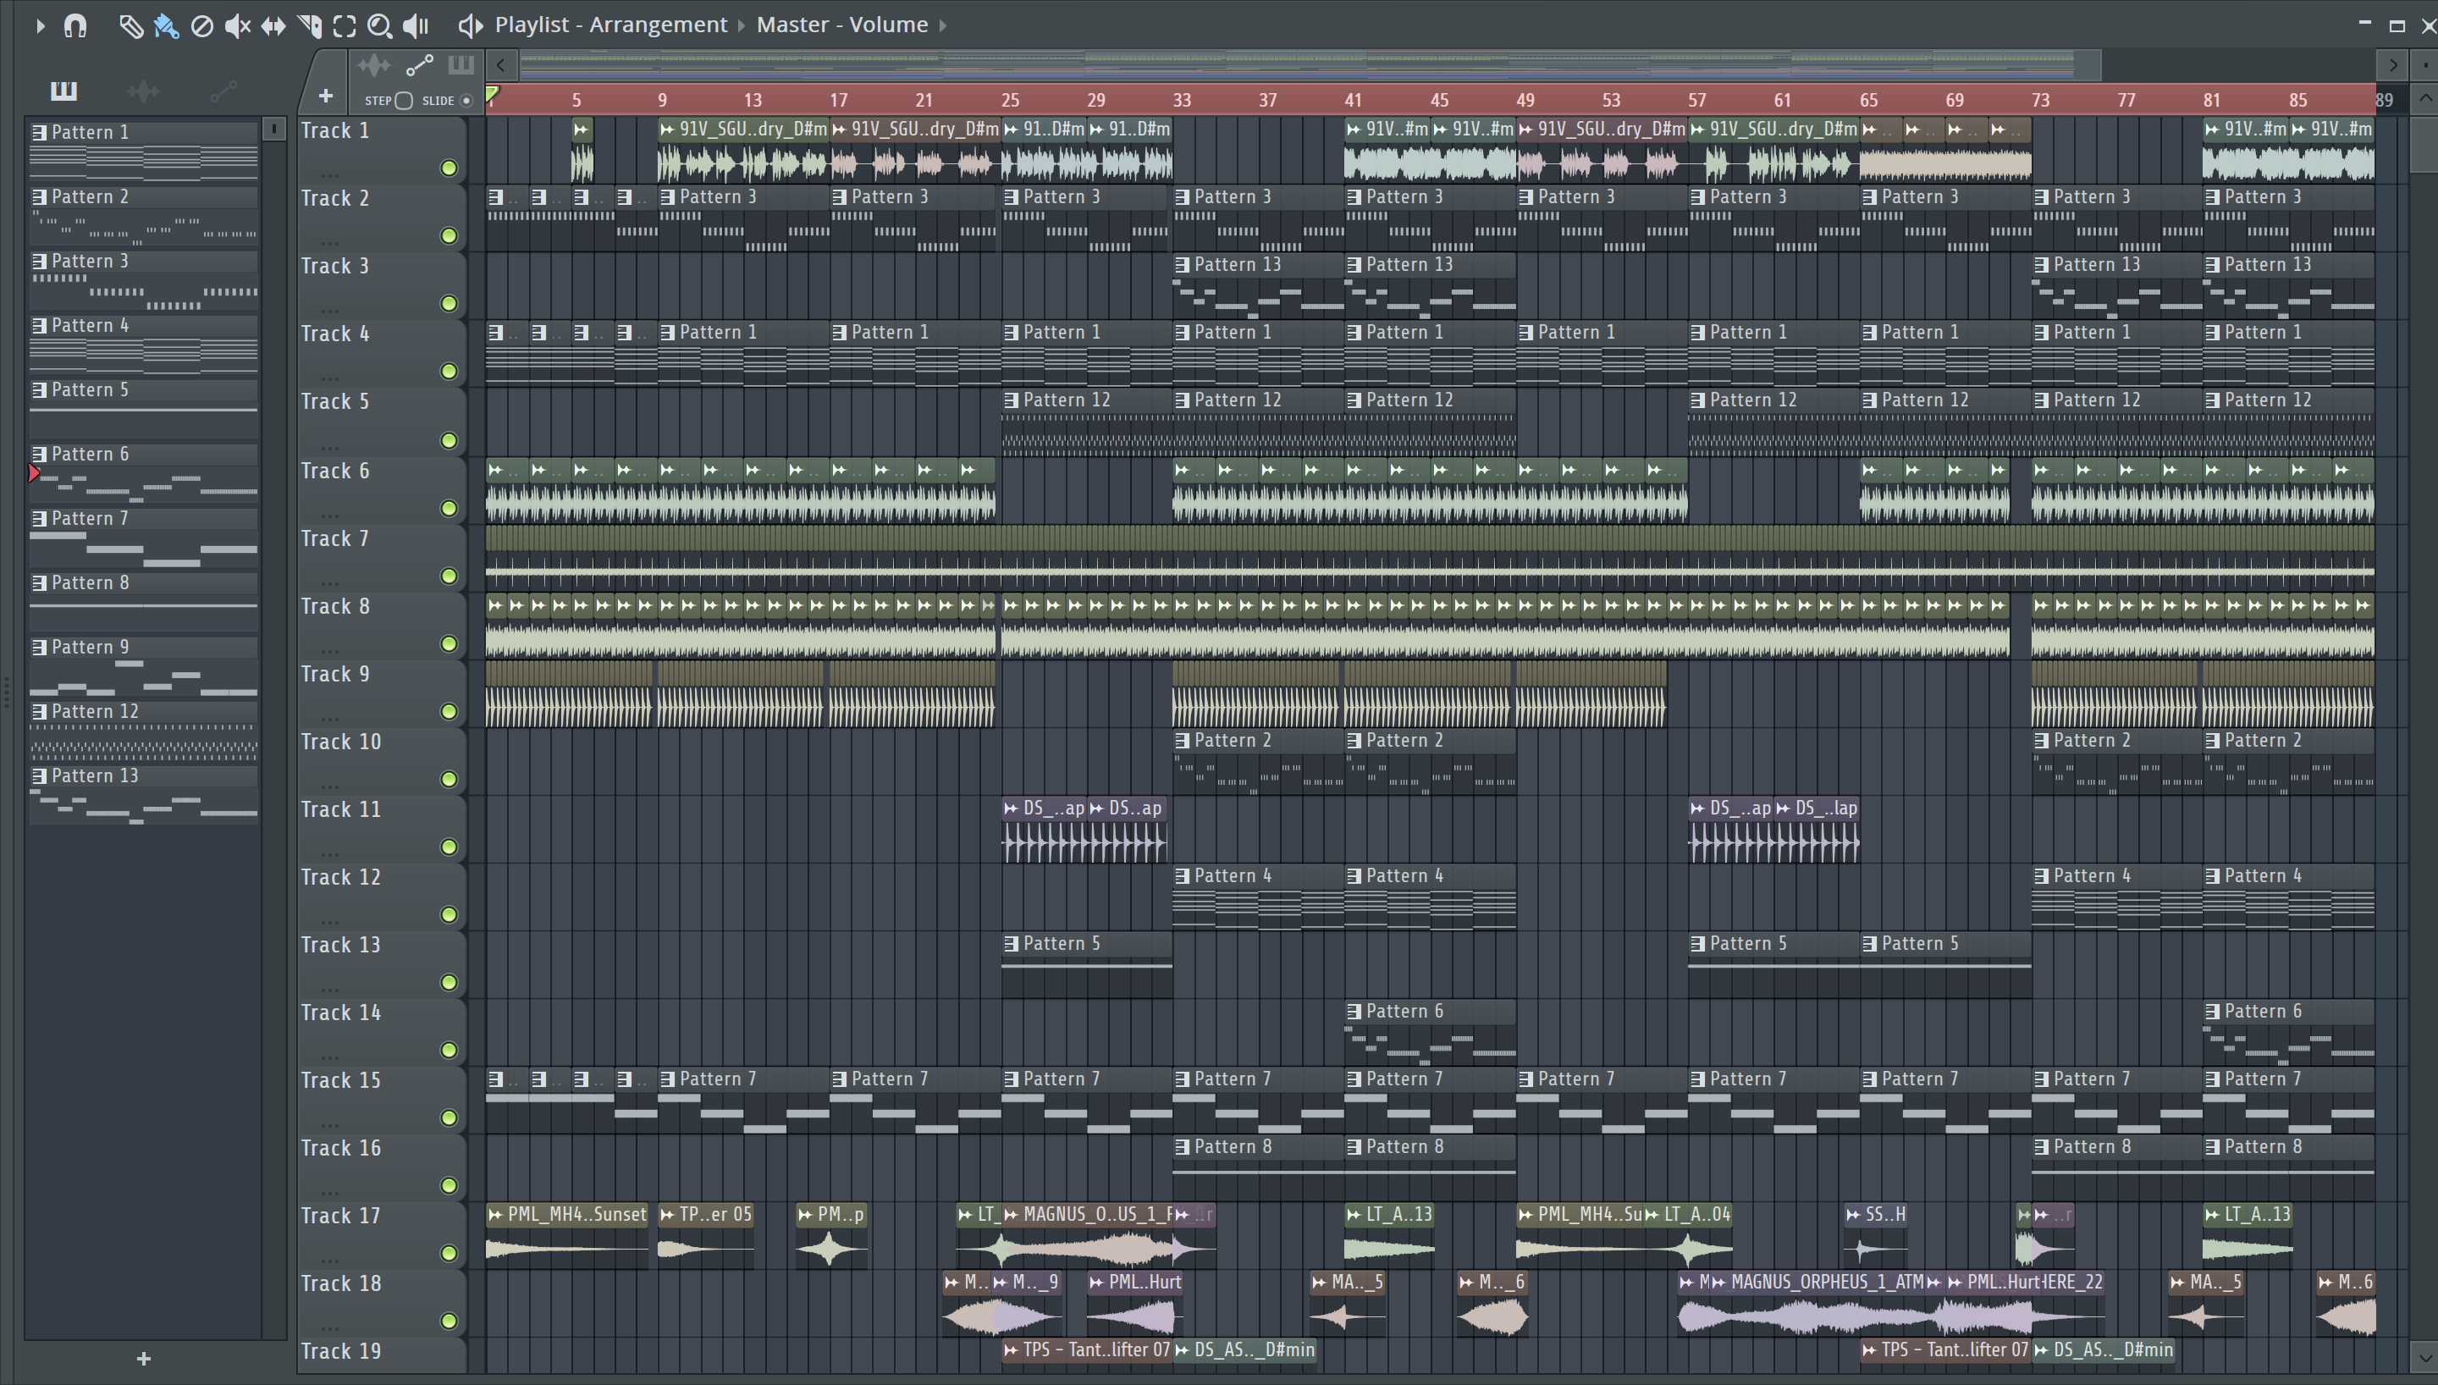The width and height of the screenshot is (2438, 1385).
Task: Toggle SLIDE mode
Action: point(466,101)
